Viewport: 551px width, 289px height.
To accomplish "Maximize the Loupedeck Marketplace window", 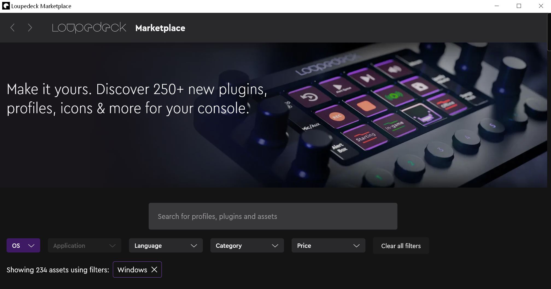I will point(519,6).
